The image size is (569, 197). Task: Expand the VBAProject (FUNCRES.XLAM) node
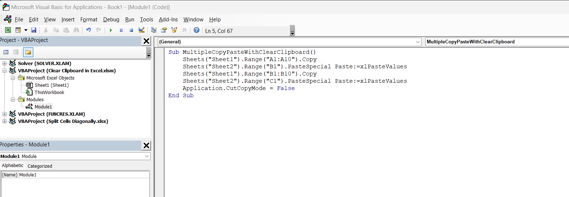click(4, 114)
